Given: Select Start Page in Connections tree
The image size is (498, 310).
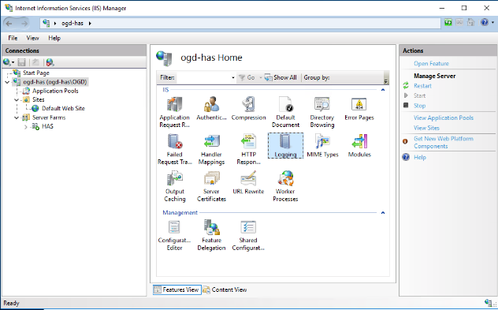Looking at the screenshot, I should (36, 73).
